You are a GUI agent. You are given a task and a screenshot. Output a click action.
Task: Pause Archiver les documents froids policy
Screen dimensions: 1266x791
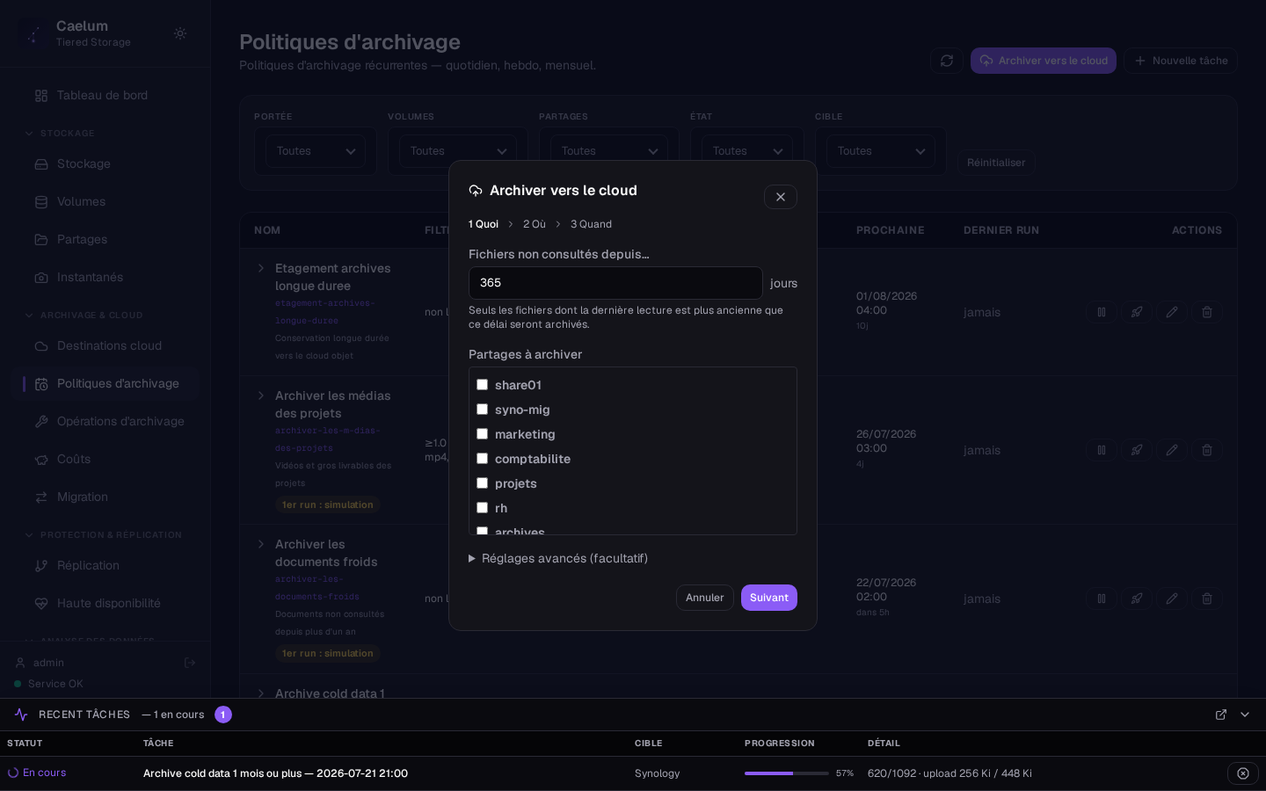coord(1102,599)
